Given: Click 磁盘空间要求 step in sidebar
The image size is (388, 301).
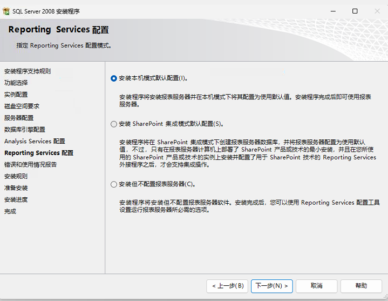Looking at the screenshot, I should (22, 106).
